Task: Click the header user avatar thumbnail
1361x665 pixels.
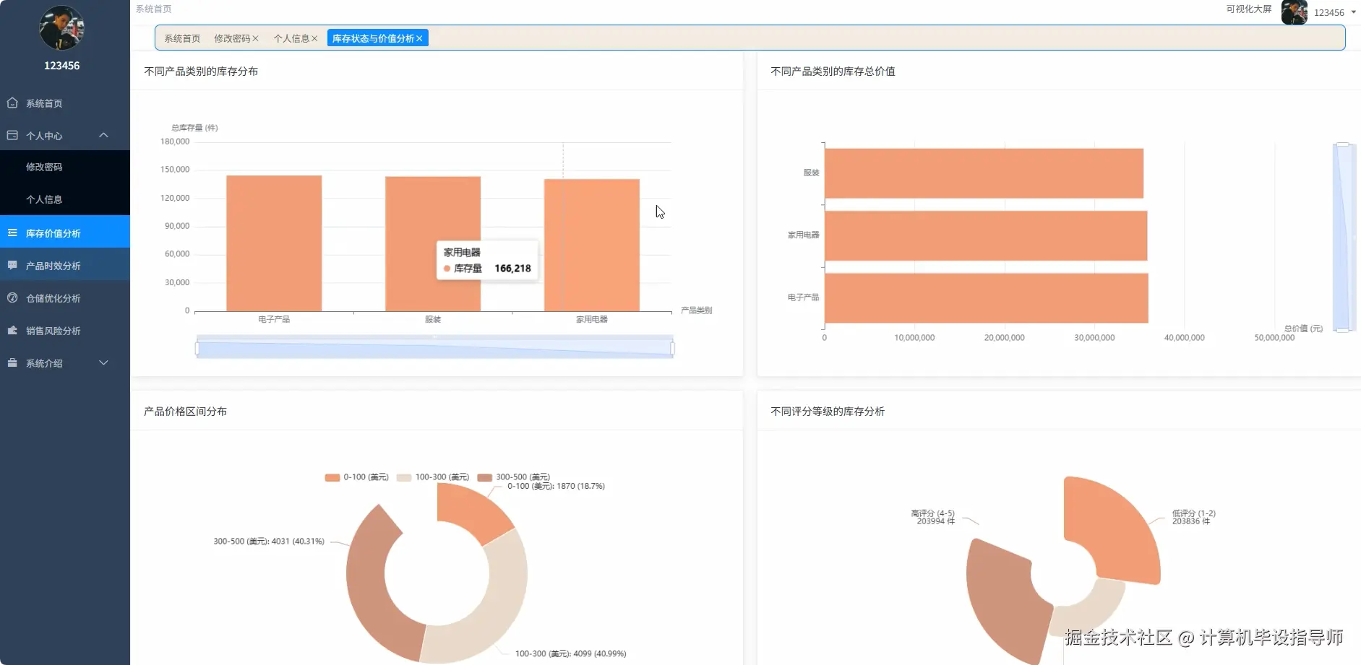Action: [x=1294, y=12]
